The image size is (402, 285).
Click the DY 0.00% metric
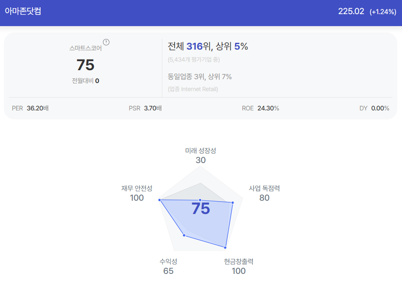[374, 108]
